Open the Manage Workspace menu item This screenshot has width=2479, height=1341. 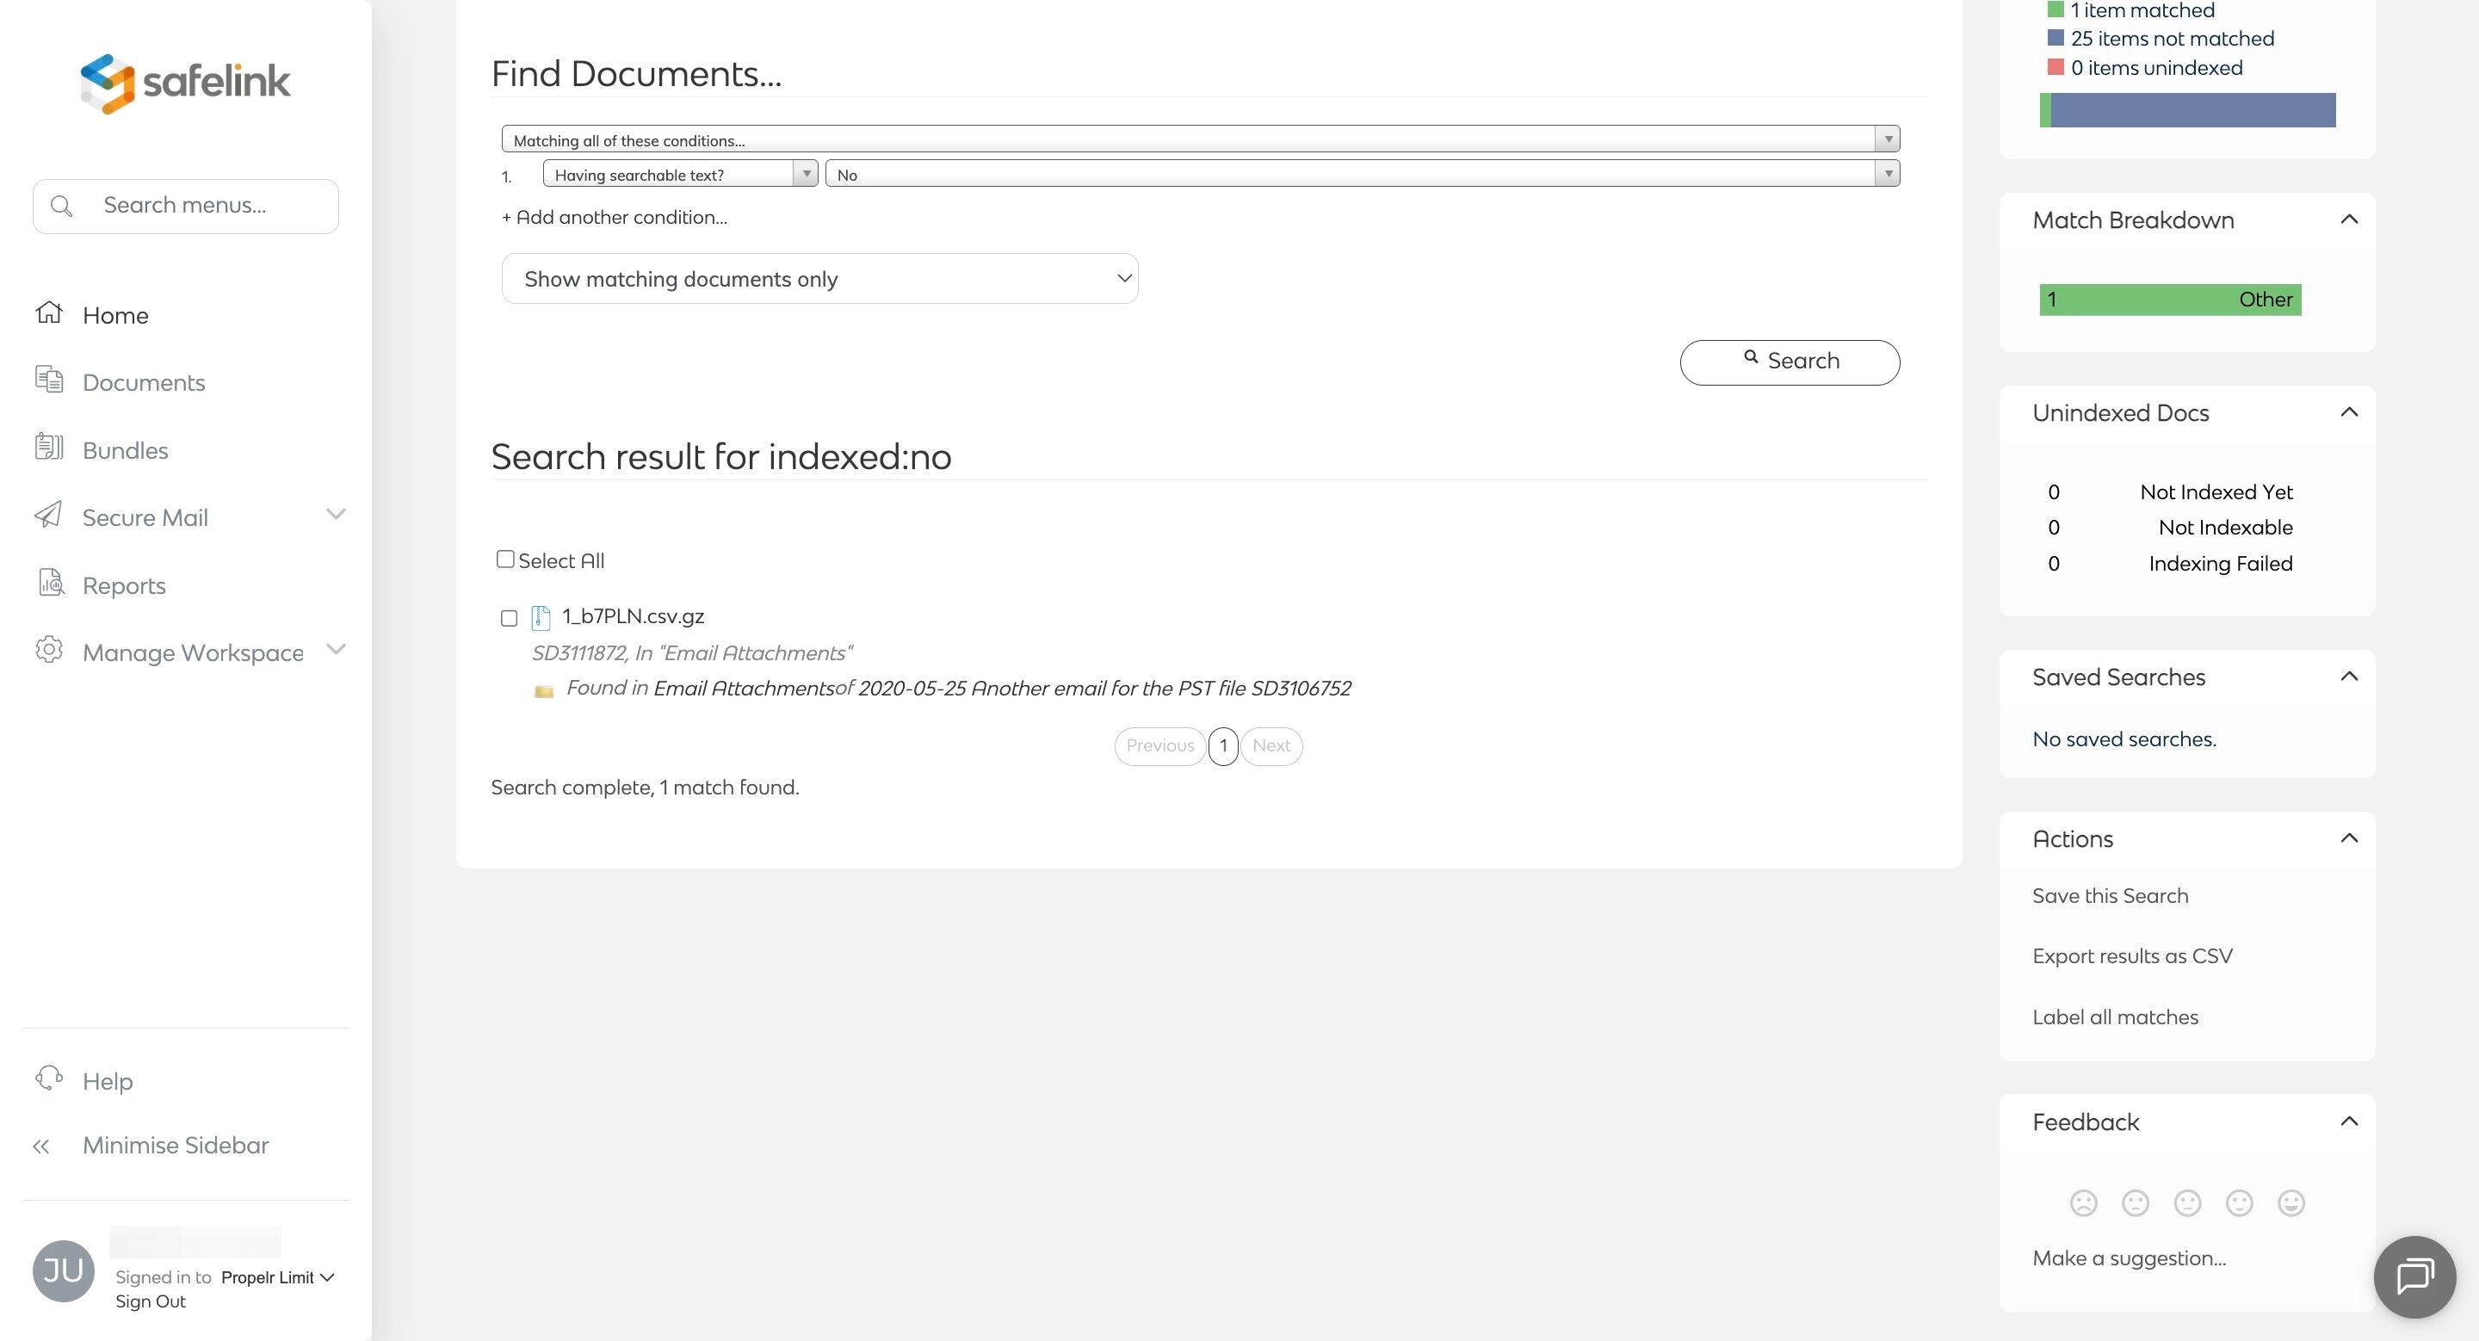193,652
